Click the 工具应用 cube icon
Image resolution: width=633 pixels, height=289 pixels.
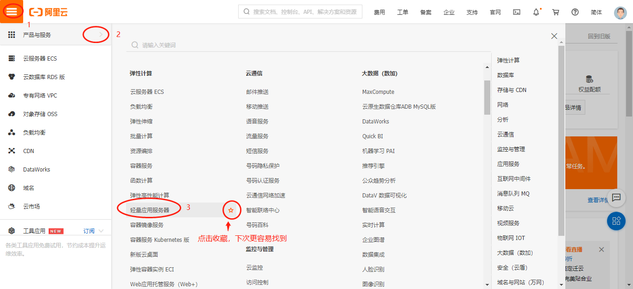[x=12, y=231]
